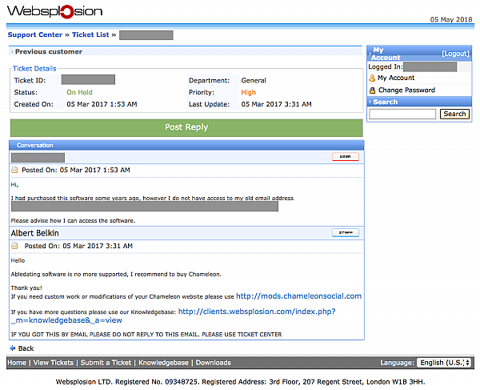
Task: Navigate to Ticket List breadcrumb
Action: click(90, 35)
